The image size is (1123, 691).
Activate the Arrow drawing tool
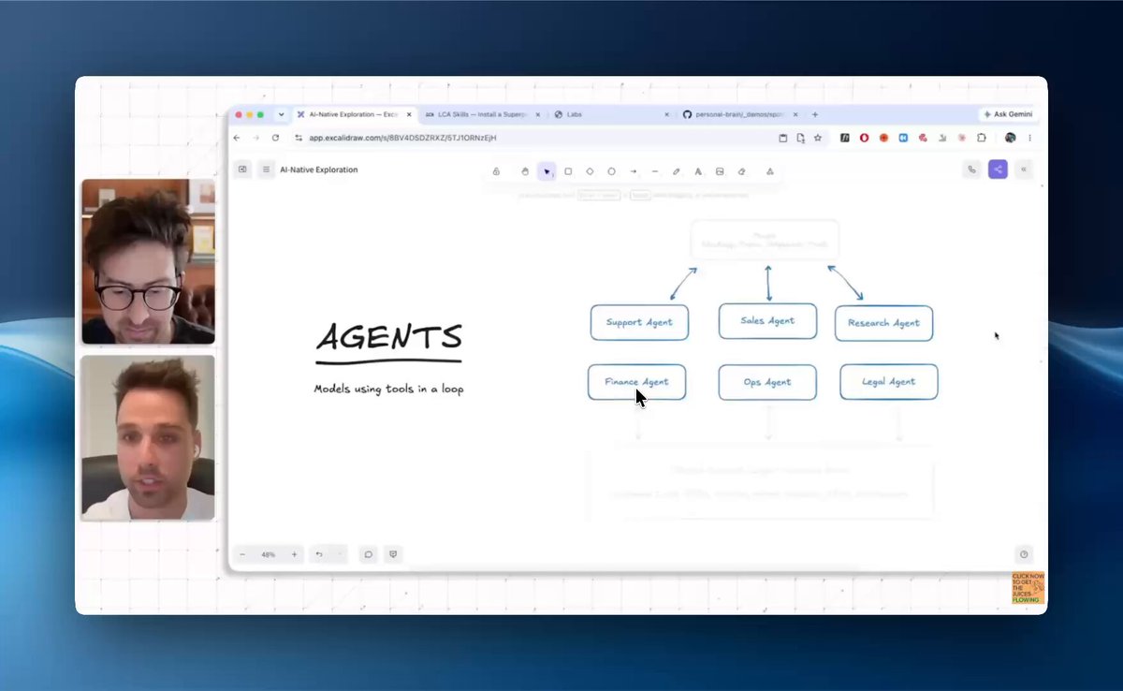pos(634,171)
